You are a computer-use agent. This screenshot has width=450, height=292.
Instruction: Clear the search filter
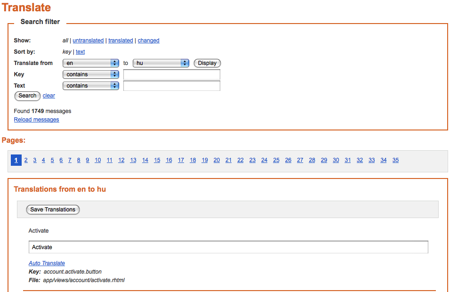click(49, 96)
